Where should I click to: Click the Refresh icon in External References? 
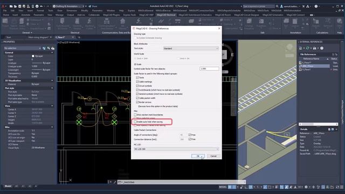(308, 48)
